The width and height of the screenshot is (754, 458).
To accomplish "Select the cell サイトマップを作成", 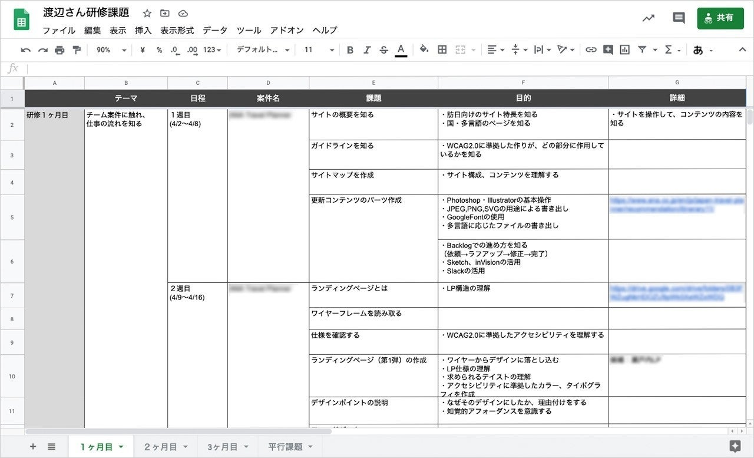I will pyautogui.click(x=373, y=182).
